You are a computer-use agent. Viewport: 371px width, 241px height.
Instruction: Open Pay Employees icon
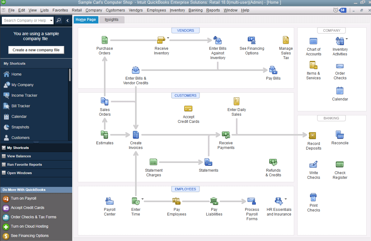pyautogui.click(x=176, y=201)
